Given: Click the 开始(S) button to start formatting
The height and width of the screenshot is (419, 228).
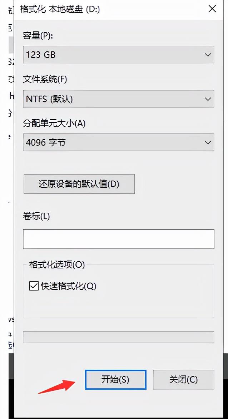Looking at the screenshot, I should [x=115, y=379].
